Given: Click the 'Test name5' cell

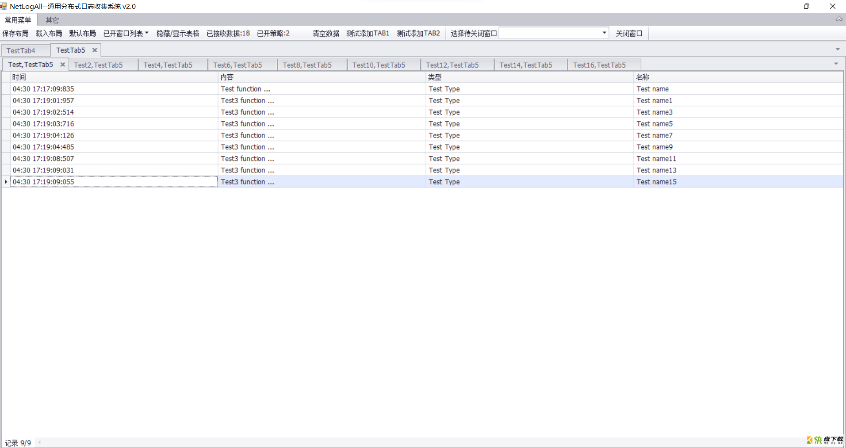Looking at the screenshot, I should pos(738,124).
